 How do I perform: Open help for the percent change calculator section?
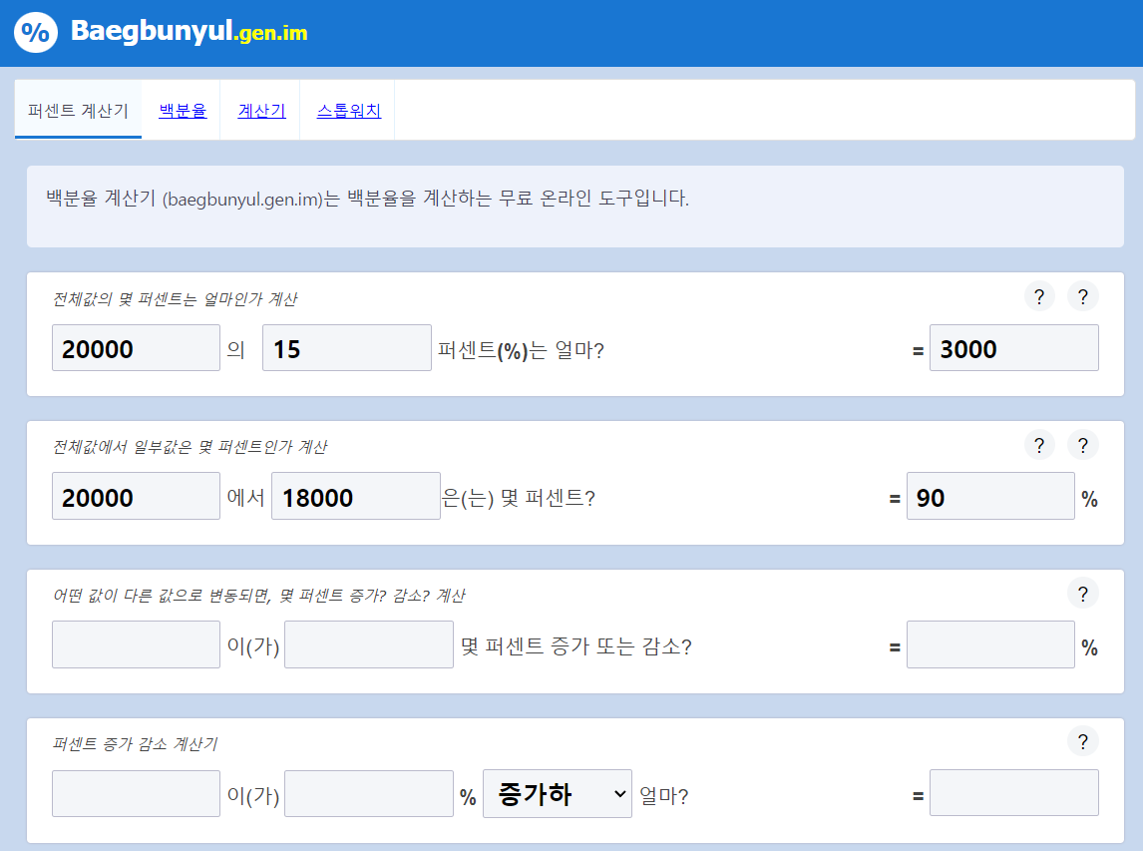(1083, 593)
